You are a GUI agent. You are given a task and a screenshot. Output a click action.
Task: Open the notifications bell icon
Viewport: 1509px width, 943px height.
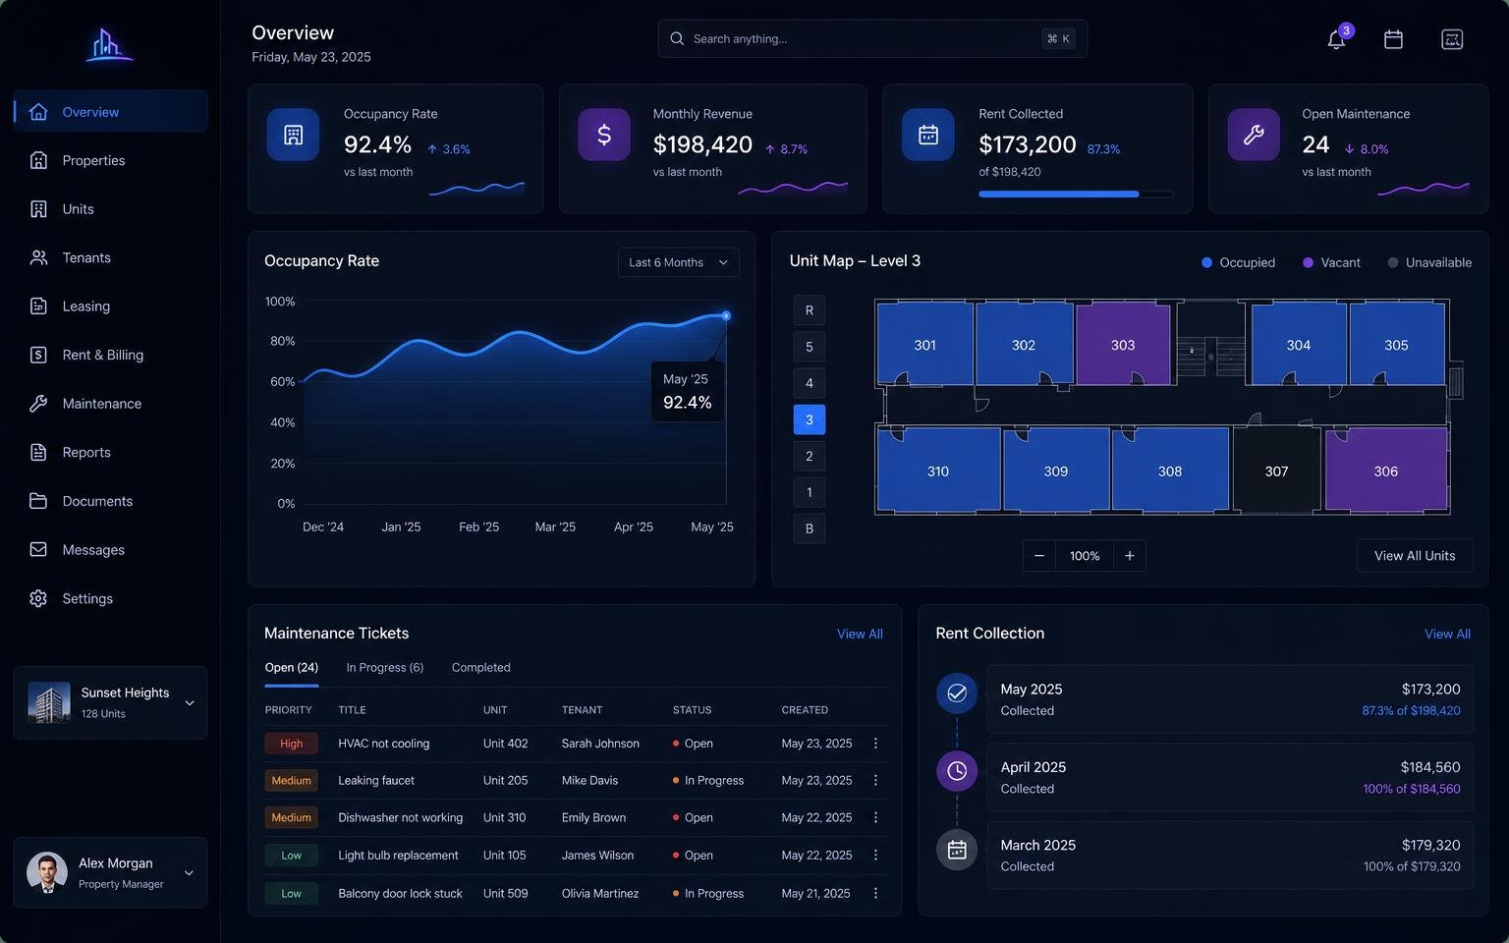(x=1336, y=39)
